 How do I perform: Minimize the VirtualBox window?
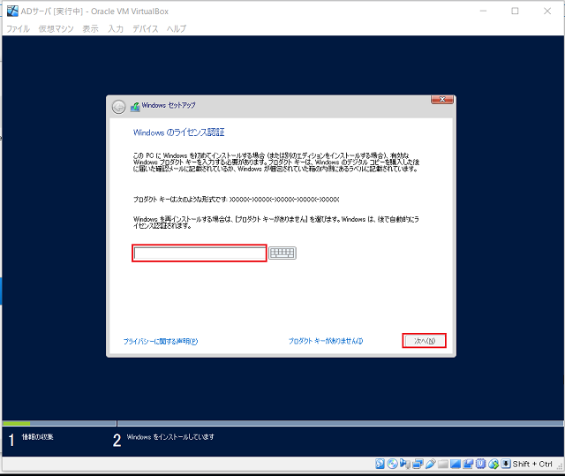point(483,11)
